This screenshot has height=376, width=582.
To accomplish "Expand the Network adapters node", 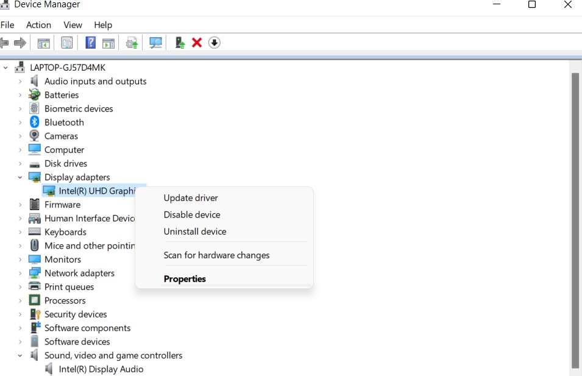I will tap(20, 273).
